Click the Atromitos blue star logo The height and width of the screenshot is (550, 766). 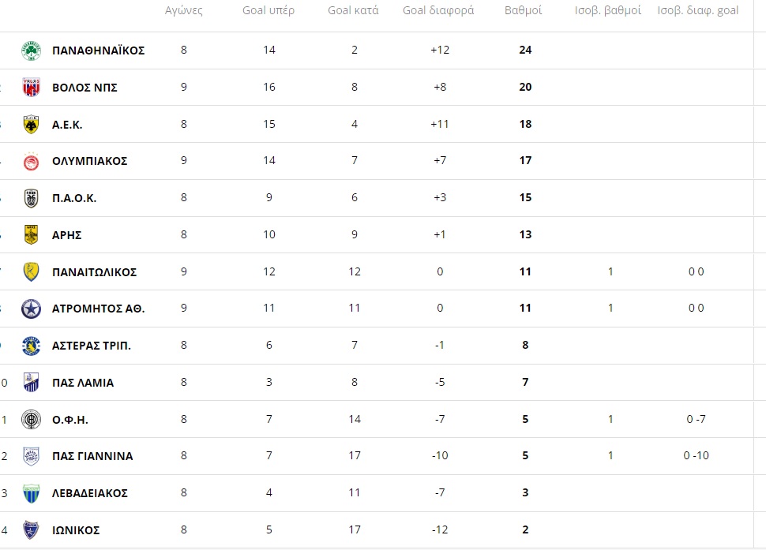point(31,309)
